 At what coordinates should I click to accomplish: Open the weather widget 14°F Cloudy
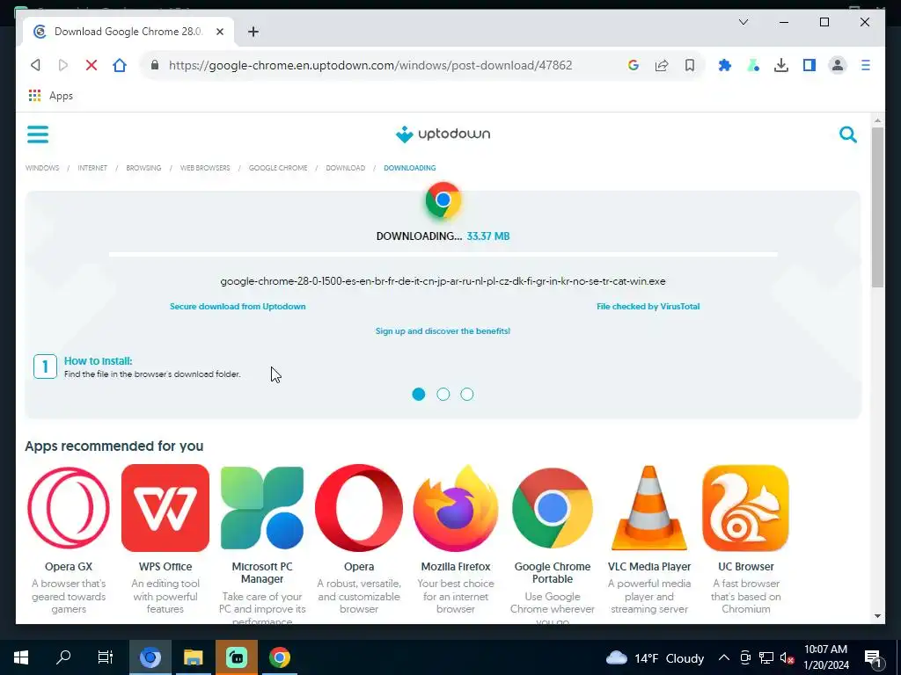pyautogui.click(x=655, y=657)
